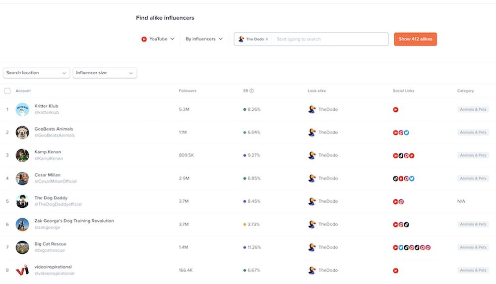Click the Show 412 alikes button
This screenshot has height=284, width=496.
(x=415, y=39)
